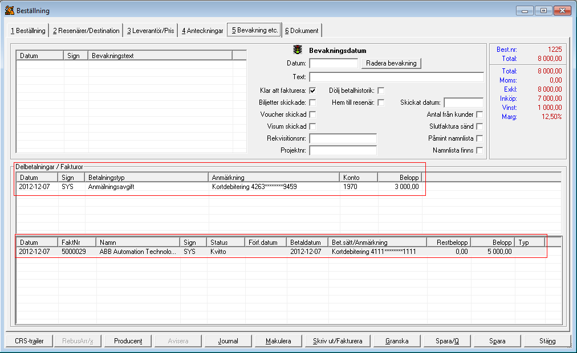Check Namnlista finns checkbox
The height and width of the screenshot is (353, 577).
(x=480, y=150)
